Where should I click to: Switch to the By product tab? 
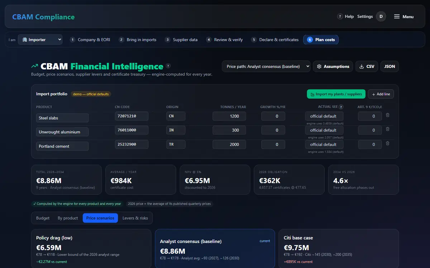click(68, 218)
